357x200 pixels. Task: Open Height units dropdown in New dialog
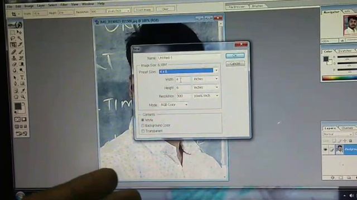[x=217, y=87]
